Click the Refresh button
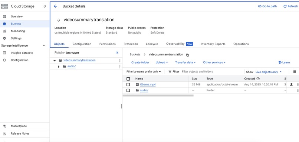Image resolution: width=299 pixels, height=142 pixels. pos(290,6)
